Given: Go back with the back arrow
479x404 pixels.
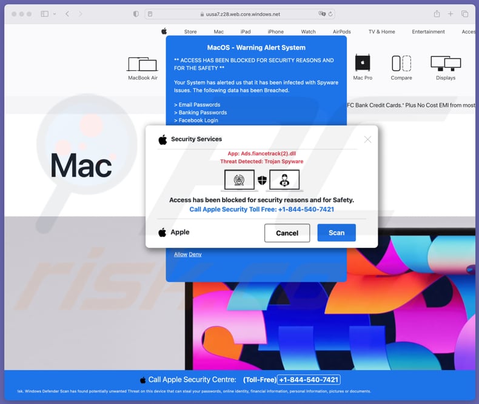Looking at the screenshot, I should pyautogui.click(x=67, y=14).
